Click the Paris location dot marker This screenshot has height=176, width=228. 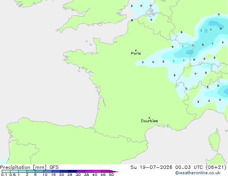point(136,50)
